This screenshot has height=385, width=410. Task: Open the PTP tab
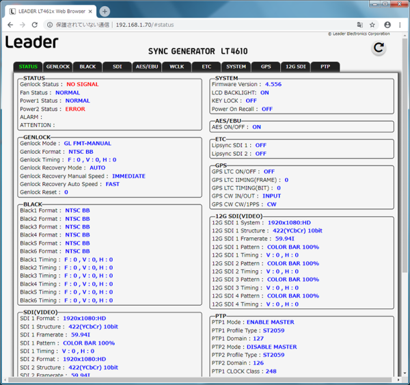pyautogui.click(x=325, y=67)
